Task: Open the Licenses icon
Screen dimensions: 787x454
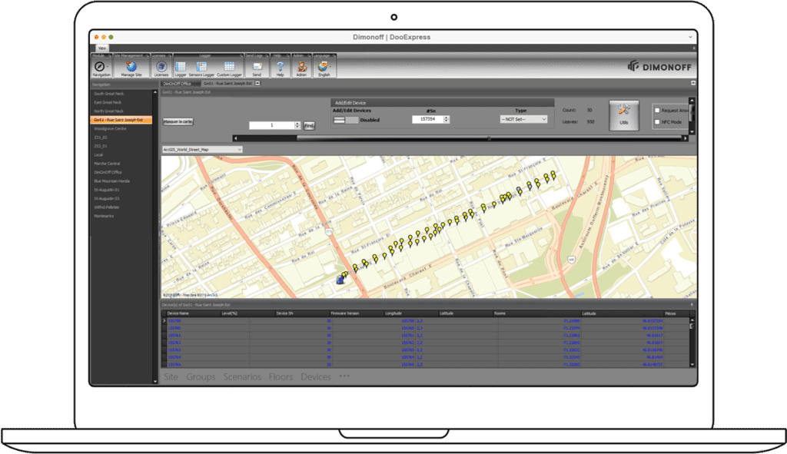Action: [x=161, y=67]
